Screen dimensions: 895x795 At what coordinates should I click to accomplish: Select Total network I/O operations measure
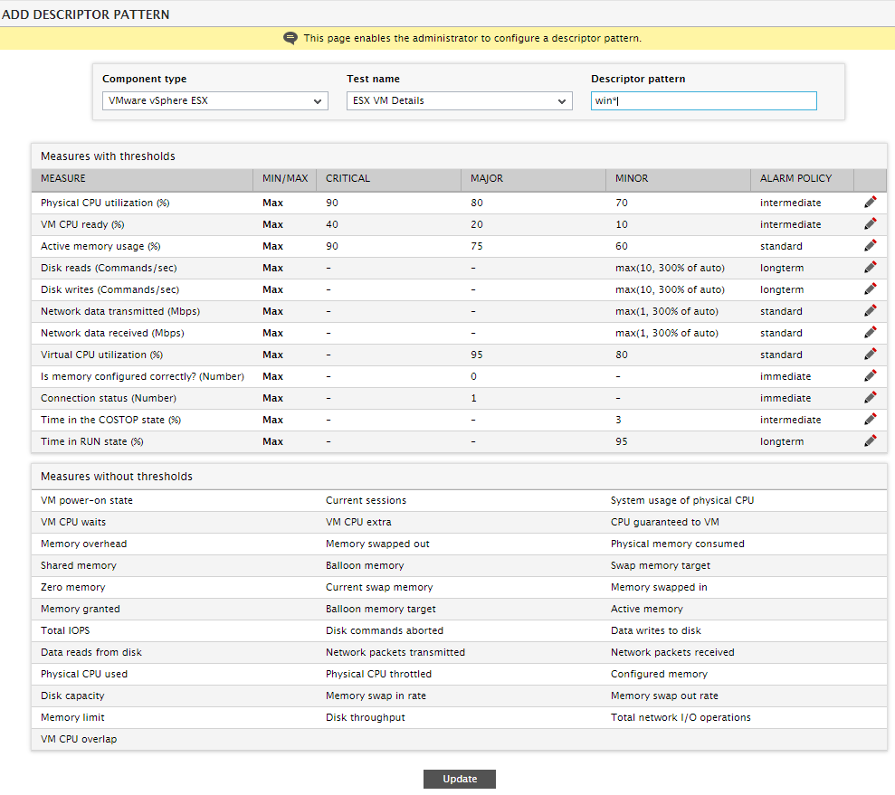coord(681,717)
